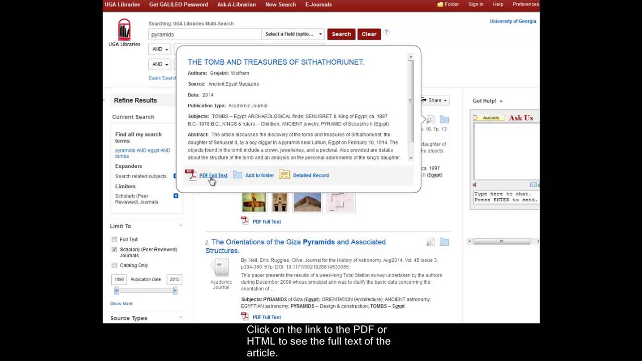Click the UGA Libraries logo
642x361 pixels.
pyautogui.click(x=124, y=33)
